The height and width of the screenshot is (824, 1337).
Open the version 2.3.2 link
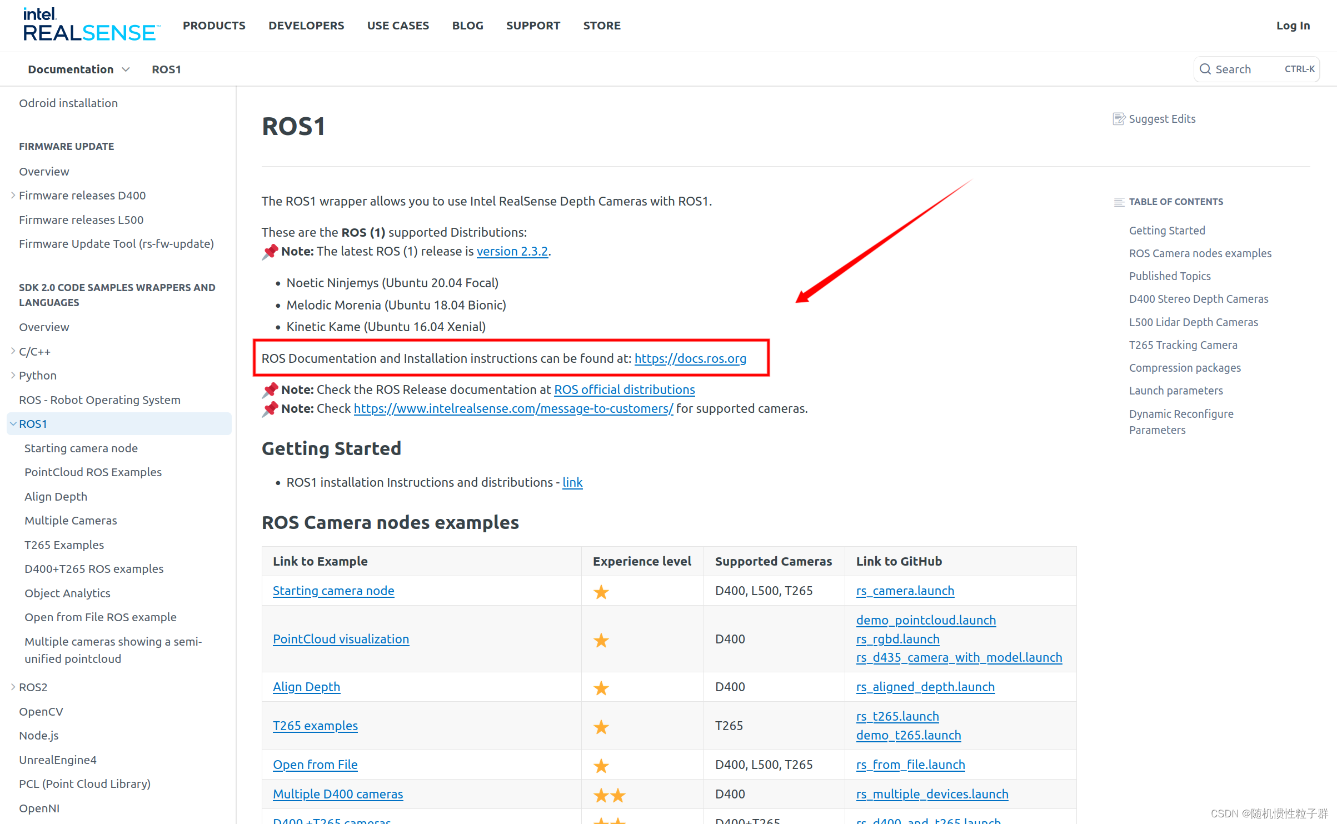512,251
